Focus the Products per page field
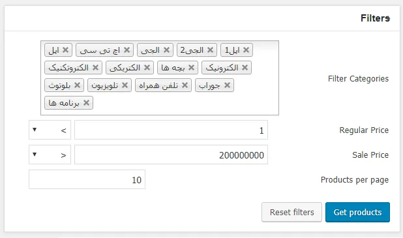Image resolution: width=403 pixels, height=238 pixels. [x=87, y=179]
